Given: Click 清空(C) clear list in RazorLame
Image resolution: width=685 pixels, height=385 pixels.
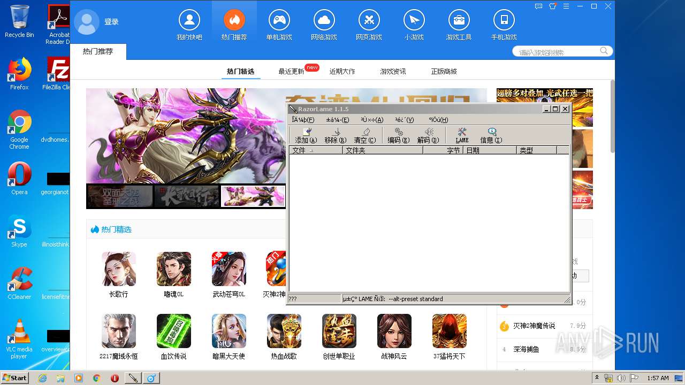Looking at the screenshot, I should (365, 136).
